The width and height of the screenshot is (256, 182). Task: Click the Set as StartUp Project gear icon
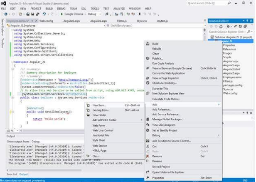pos(148,130)
